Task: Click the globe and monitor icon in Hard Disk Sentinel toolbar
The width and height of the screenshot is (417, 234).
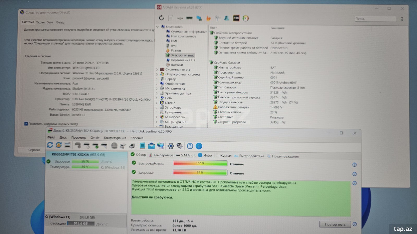Action: tap(161, 146)
